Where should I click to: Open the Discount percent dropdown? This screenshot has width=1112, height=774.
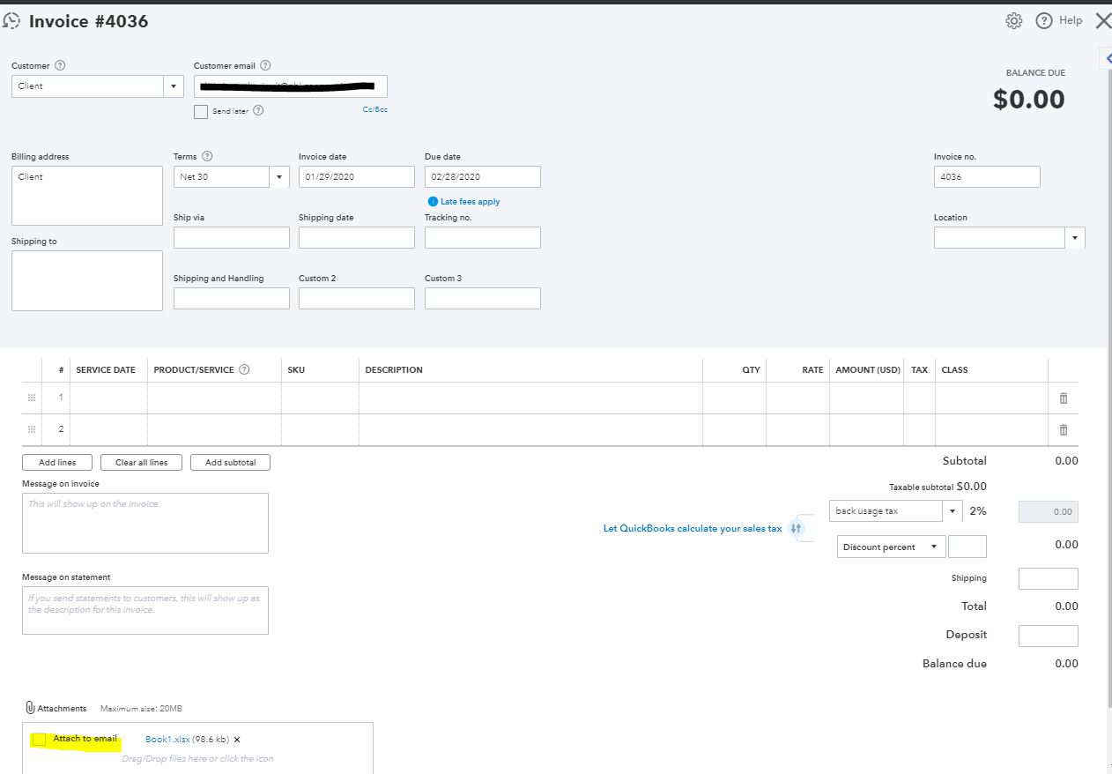[x=932, y=547]
